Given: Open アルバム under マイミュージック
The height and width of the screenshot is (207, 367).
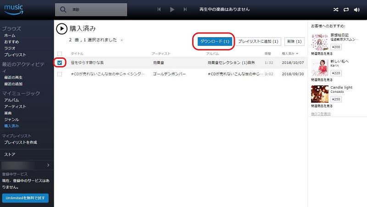Looking at the screenshot, I should click(x=11, y=100).
